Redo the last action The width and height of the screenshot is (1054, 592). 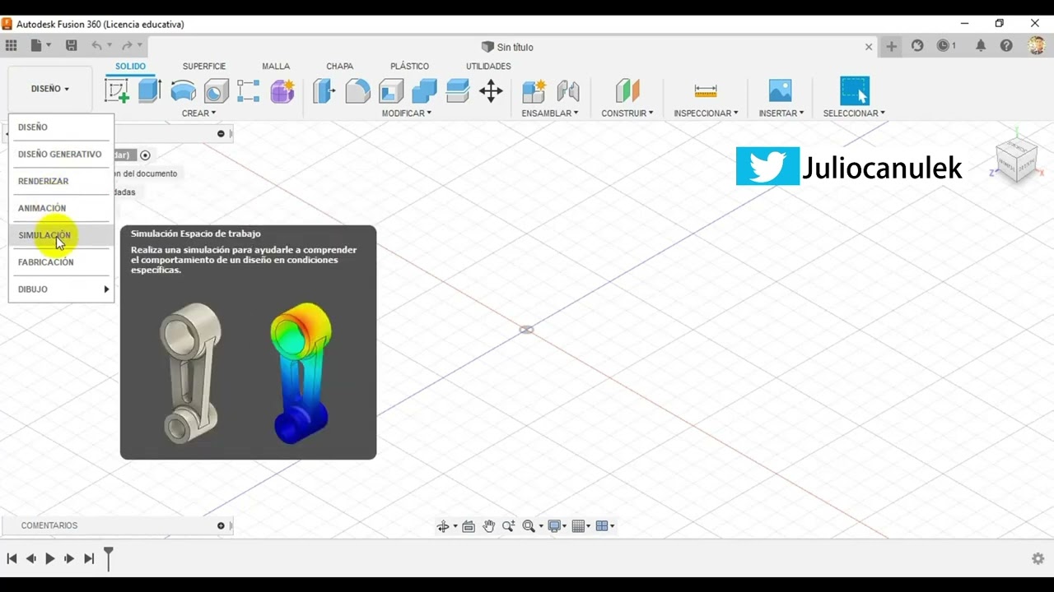(x=127, y=46)
